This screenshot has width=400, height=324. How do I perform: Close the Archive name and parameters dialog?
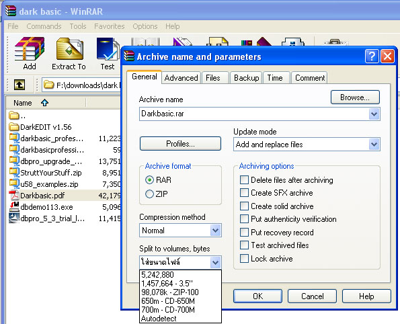387,56
